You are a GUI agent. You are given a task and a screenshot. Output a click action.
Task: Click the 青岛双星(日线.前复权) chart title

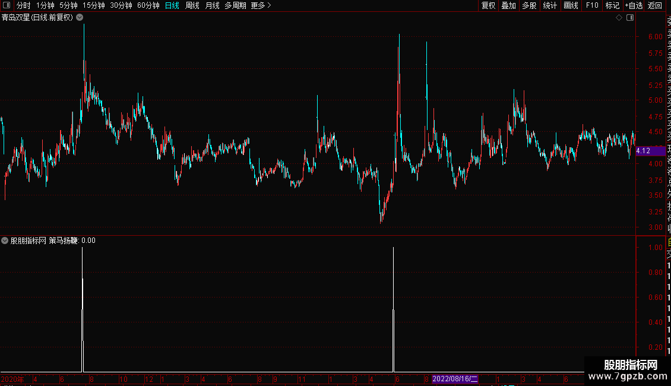(37, 18)
